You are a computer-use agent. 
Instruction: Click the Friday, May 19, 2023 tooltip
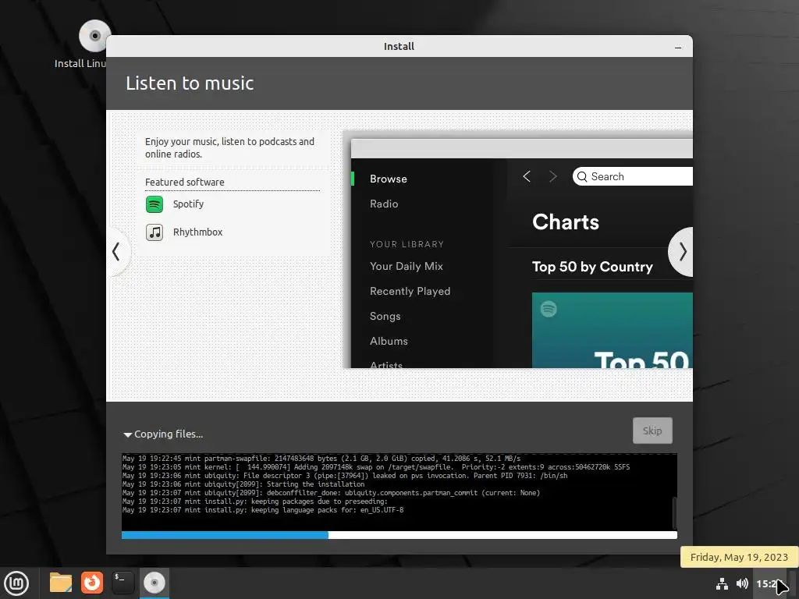[739, 557]
